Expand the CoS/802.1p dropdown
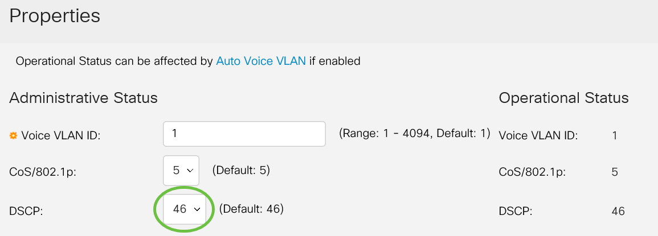 click(181, 171)
